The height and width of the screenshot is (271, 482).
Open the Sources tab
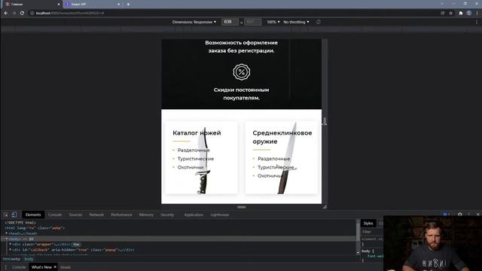[75, 215]
